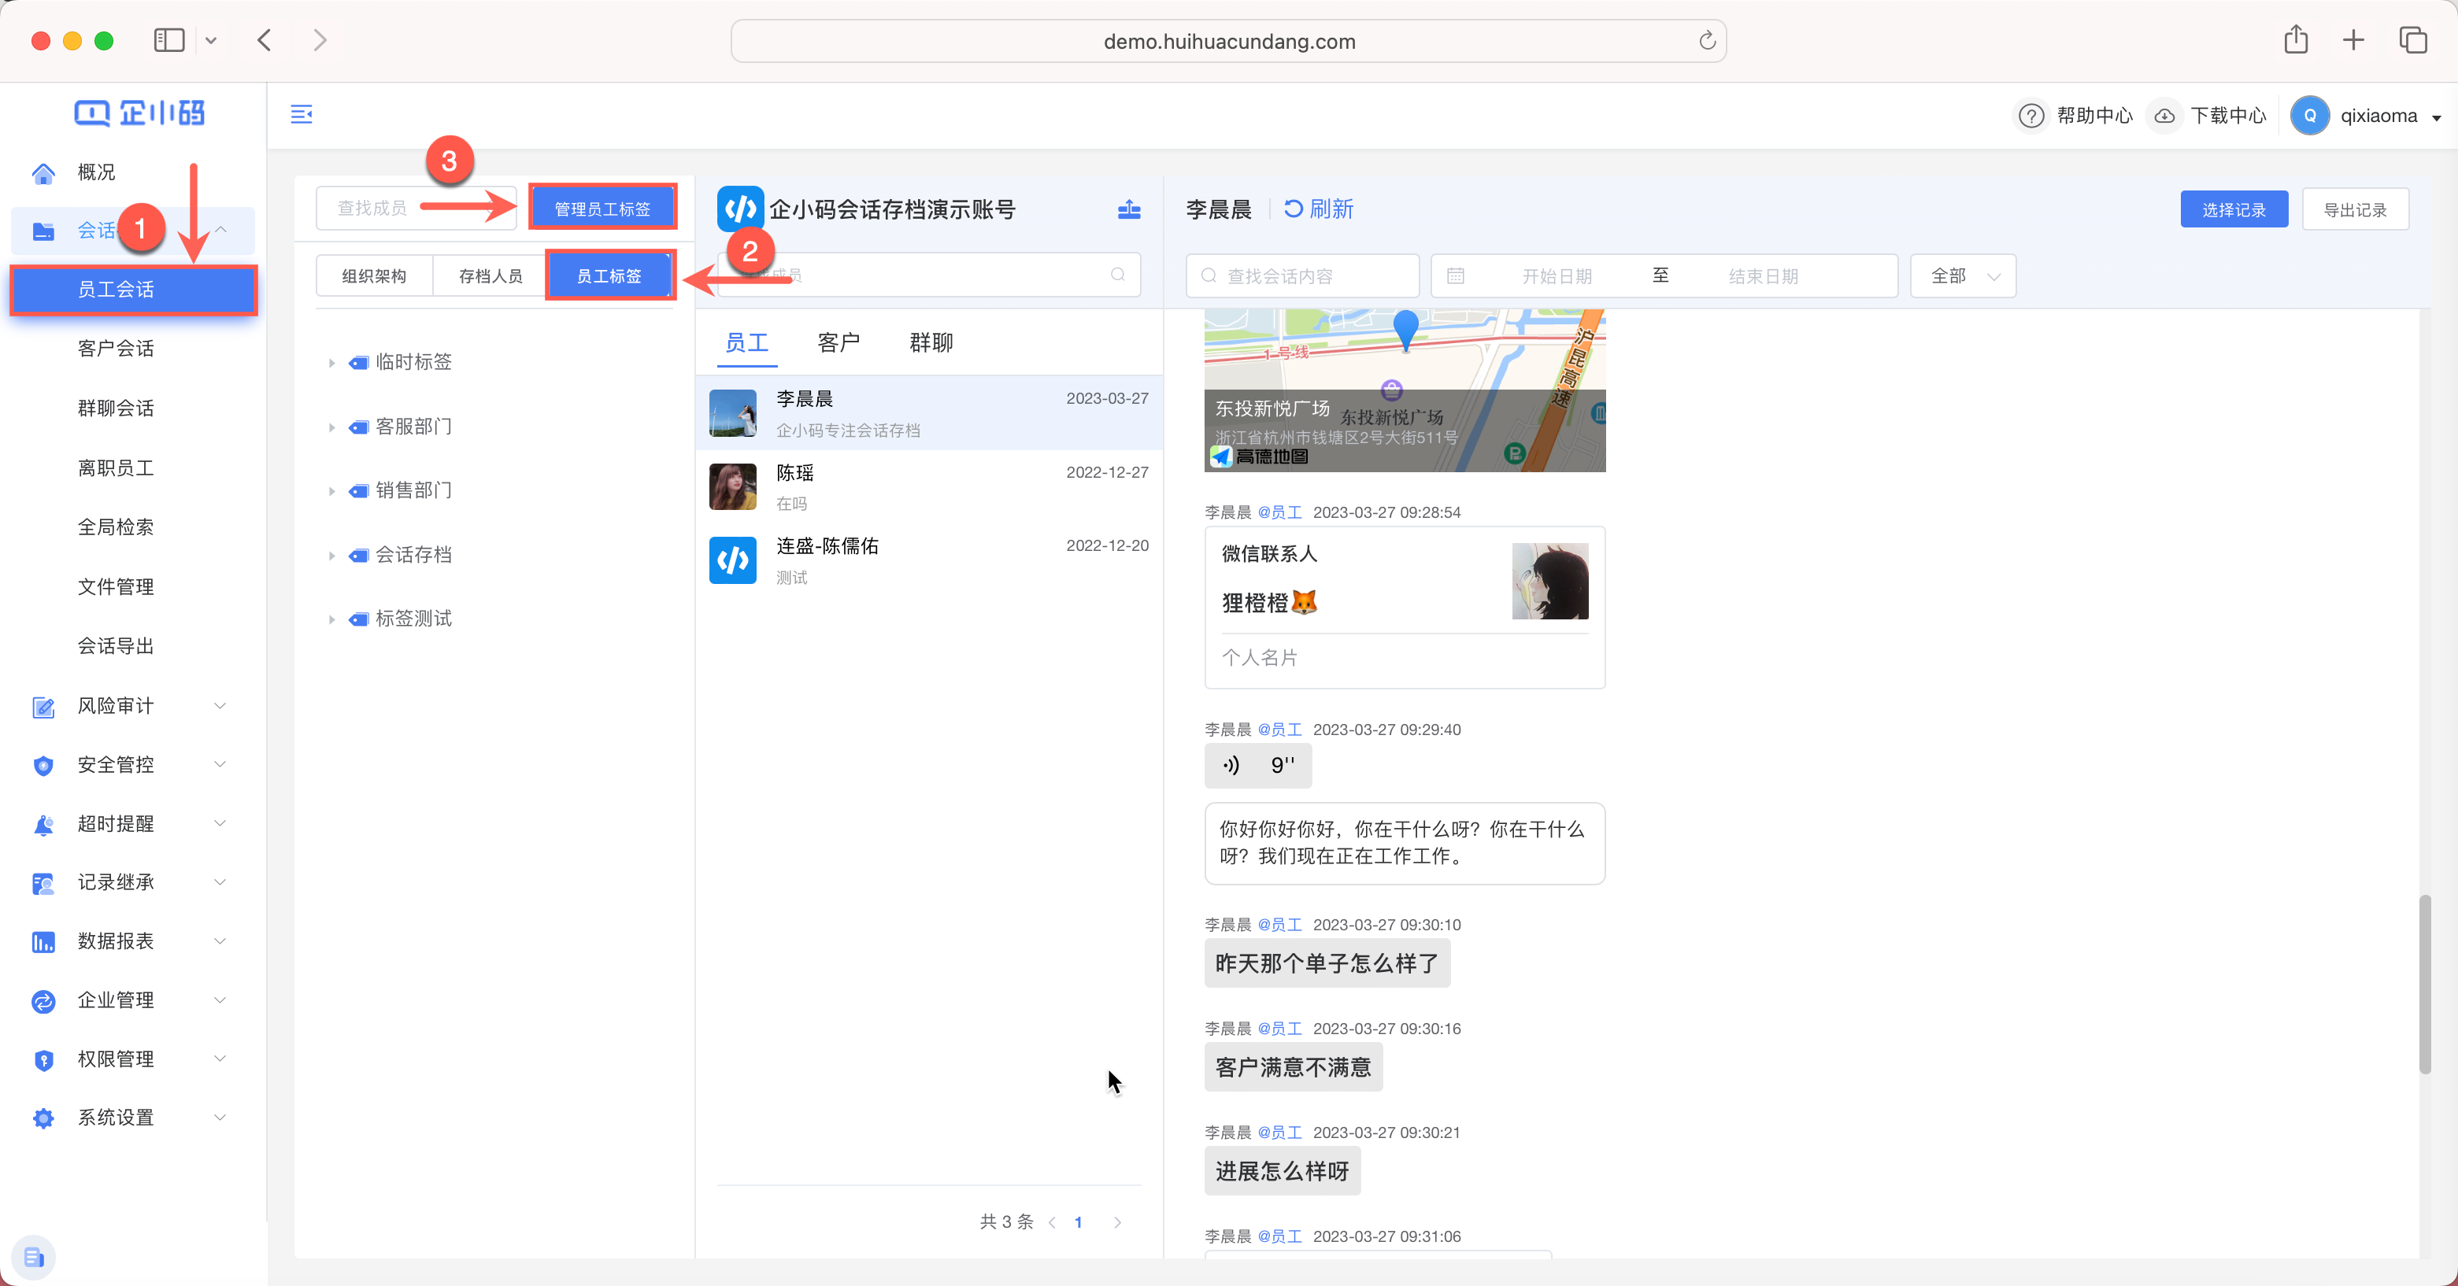Image resolution: width=2458 pixels, height=1286 pixels.
Task: Click the 数据报表 chart icon
Action: point(43,941)
